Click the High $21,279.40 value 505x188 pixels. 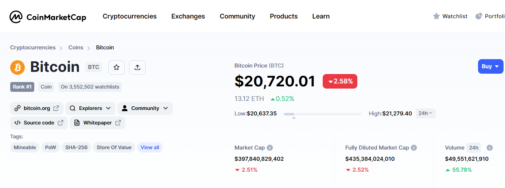pyautogui.click(x=397, y=114)
